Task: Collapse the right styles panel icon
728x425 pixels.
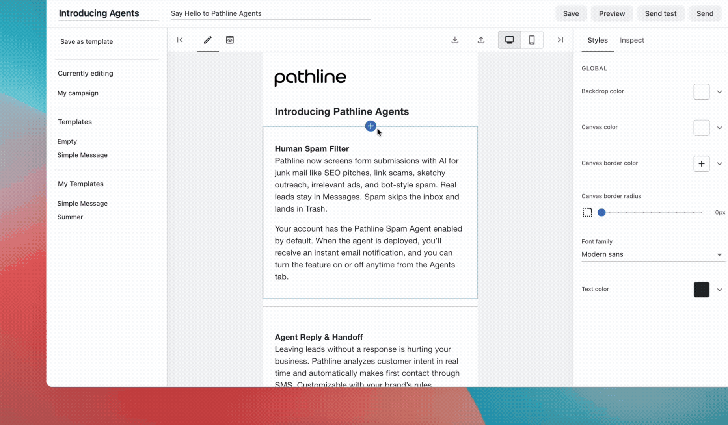Action: pos(560,40)
